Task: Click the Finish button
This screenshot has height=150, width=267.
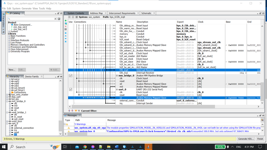Action: coord(260,139)
